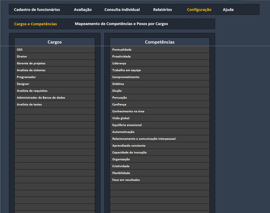270x213 pixels.
Task: Open Consulta individual page
Action: tap(122, 10)
